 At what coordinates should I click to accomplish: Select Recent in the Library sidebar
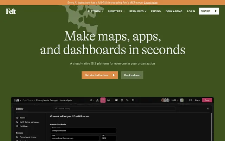click(x=21, y=118)
